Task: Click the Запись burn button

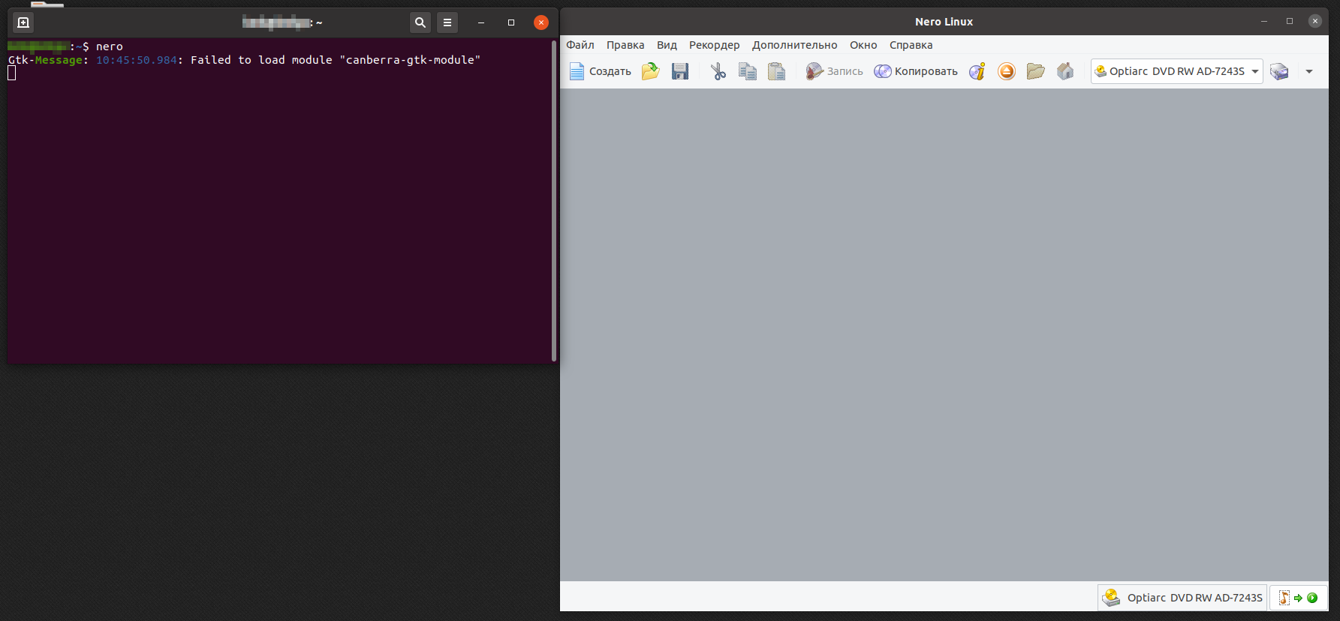Action: click(834, 71)
